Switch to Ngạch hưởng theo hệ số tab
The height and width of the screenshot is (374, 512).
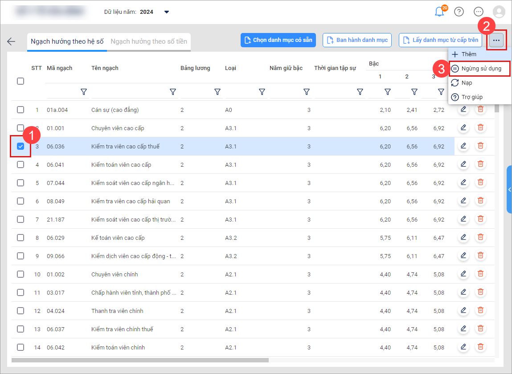pos(67,41)
